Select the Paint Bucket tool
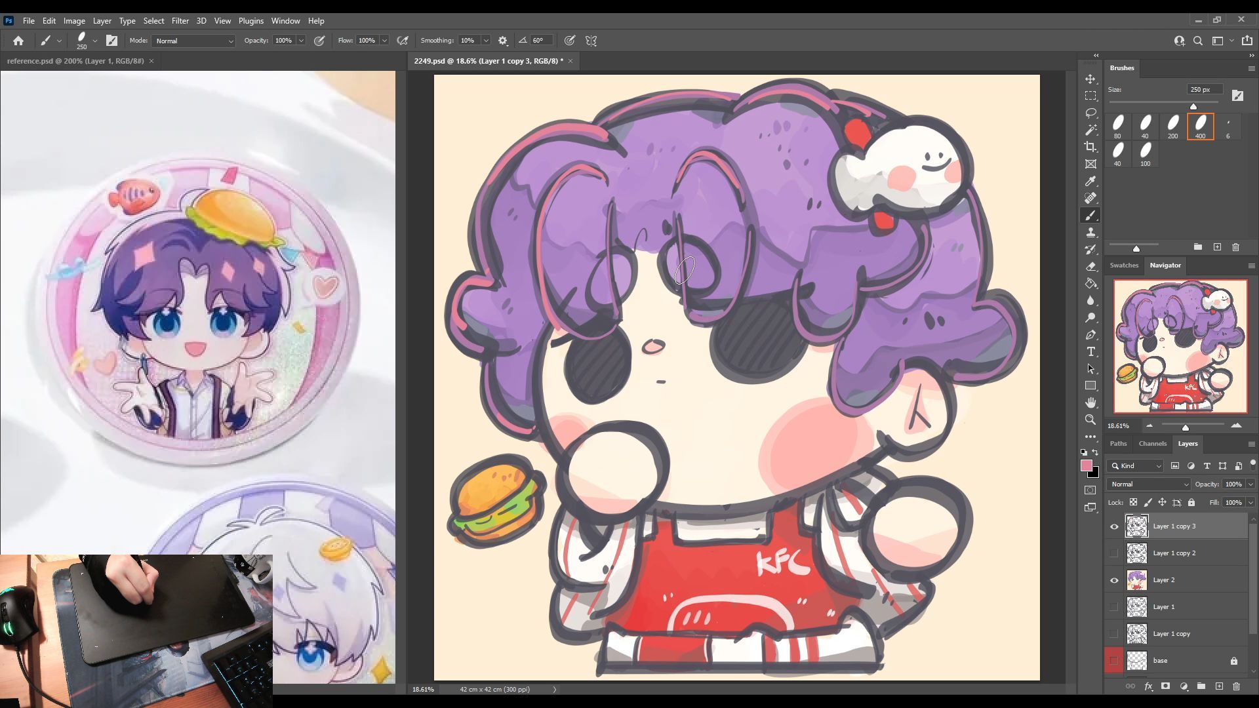 point(1090,283)
